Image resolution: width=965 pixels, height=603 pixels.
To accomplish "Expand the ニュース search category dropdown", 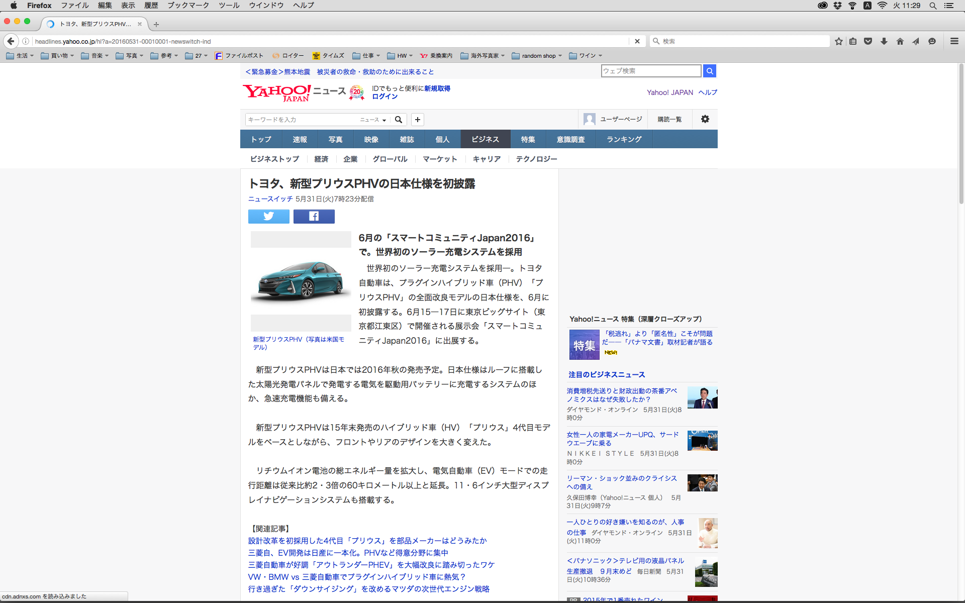I will coord(373,120).
